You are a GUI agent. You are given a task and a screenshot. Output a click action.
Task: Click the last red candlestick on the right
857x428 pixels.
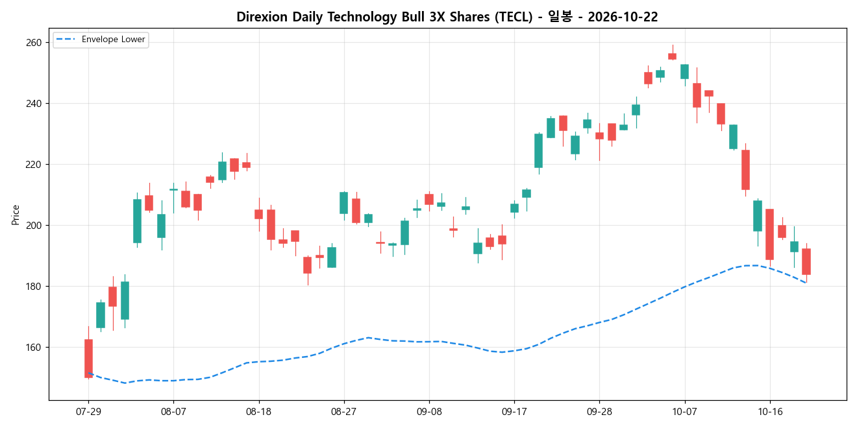(806, 261)
